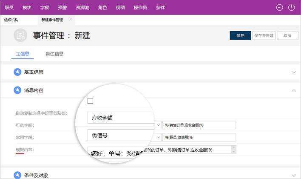Collapse the 消息内容 section chevron
The height and width of the screenshot is (179, 301).
pos(294,90)
